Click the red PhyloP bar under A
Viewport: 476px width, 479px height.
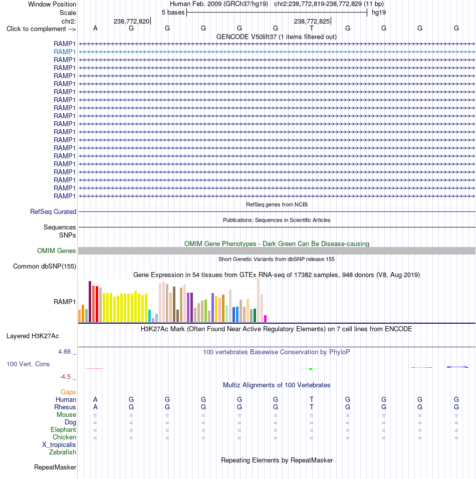click(x=95, y=369)
